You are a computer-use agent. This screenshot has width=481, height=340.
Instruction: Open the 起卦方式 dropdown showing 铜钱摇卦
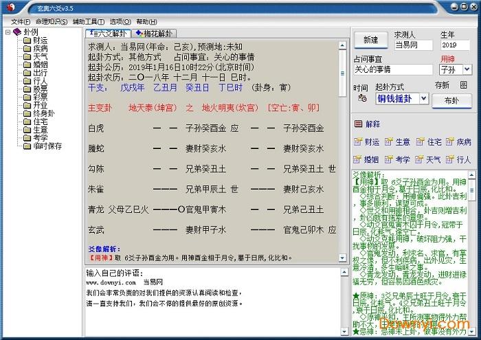tap(424, 98)
